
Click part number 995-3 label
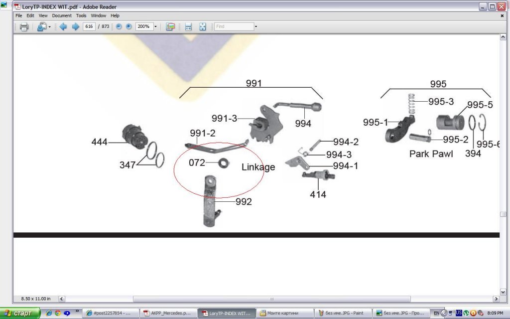(441, 102)
